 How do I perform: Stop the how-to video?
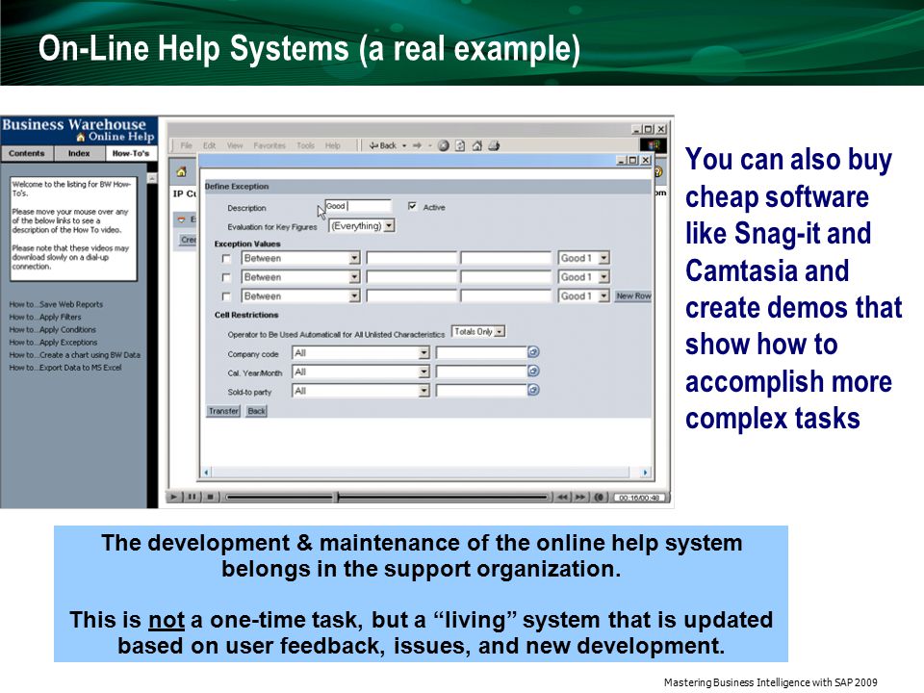point(210,497)
